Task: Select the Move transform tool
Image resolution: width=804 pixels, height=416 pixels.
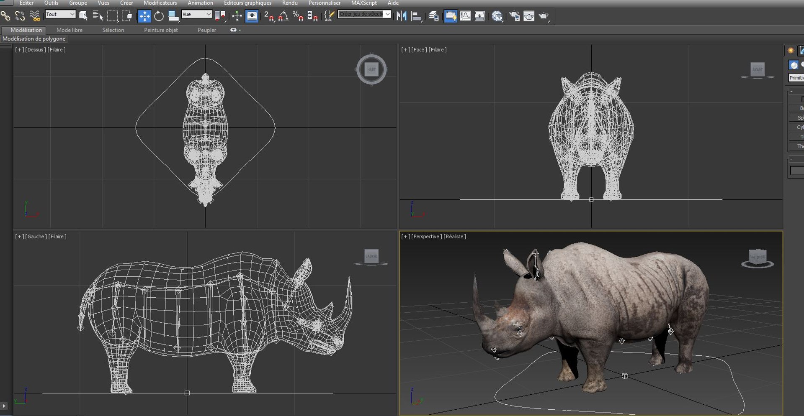Action: pos(144,16)
